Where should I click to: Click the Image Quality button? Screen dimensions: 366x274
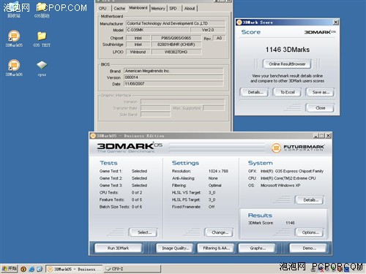coord(175,248)
